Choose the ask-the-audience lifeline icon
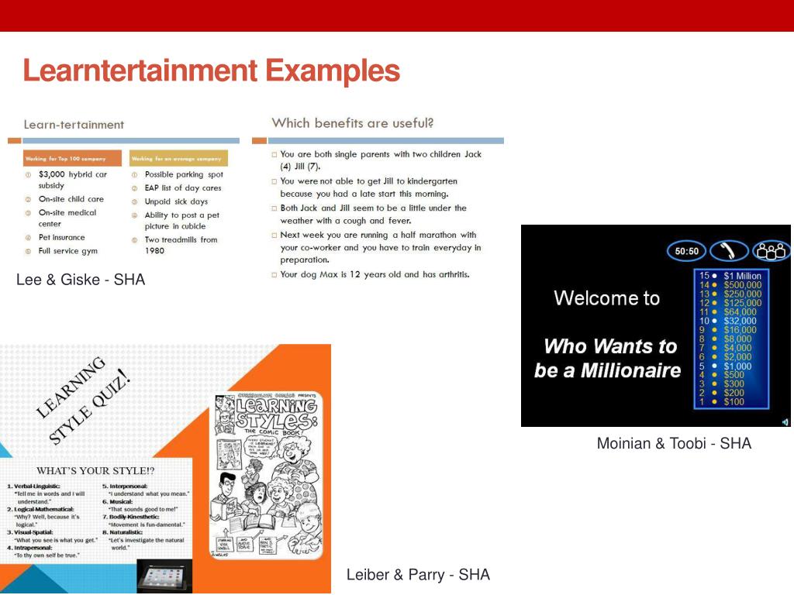 772,250
